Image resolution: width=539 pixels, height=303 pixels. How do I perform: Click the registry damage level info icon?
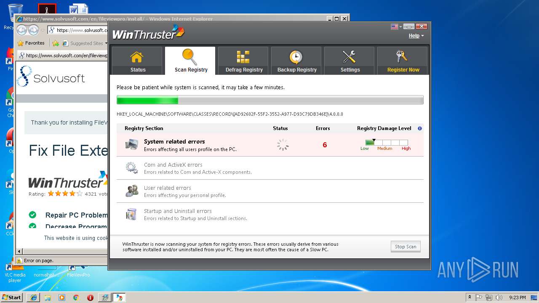[420, 128]
